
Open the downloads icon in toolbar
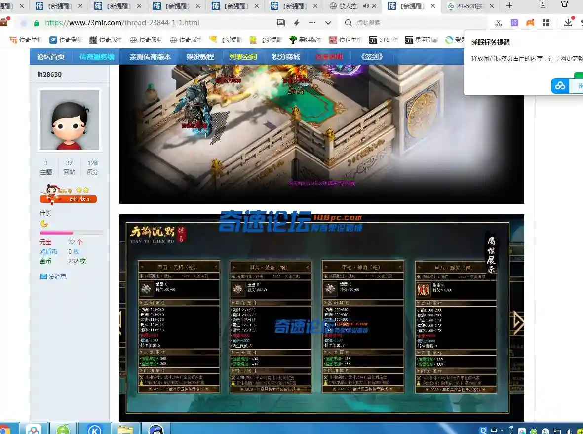(568, 22)
